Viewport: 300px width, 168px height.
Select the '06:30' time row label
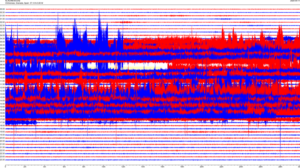pyautogui.click(x=2, y=52)
